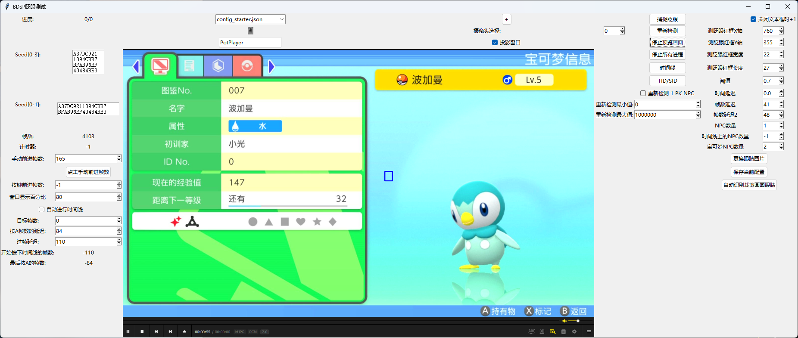This screenshot has width=798, height=338.
Task: Open the player settings gear
Action: [574, 332]
